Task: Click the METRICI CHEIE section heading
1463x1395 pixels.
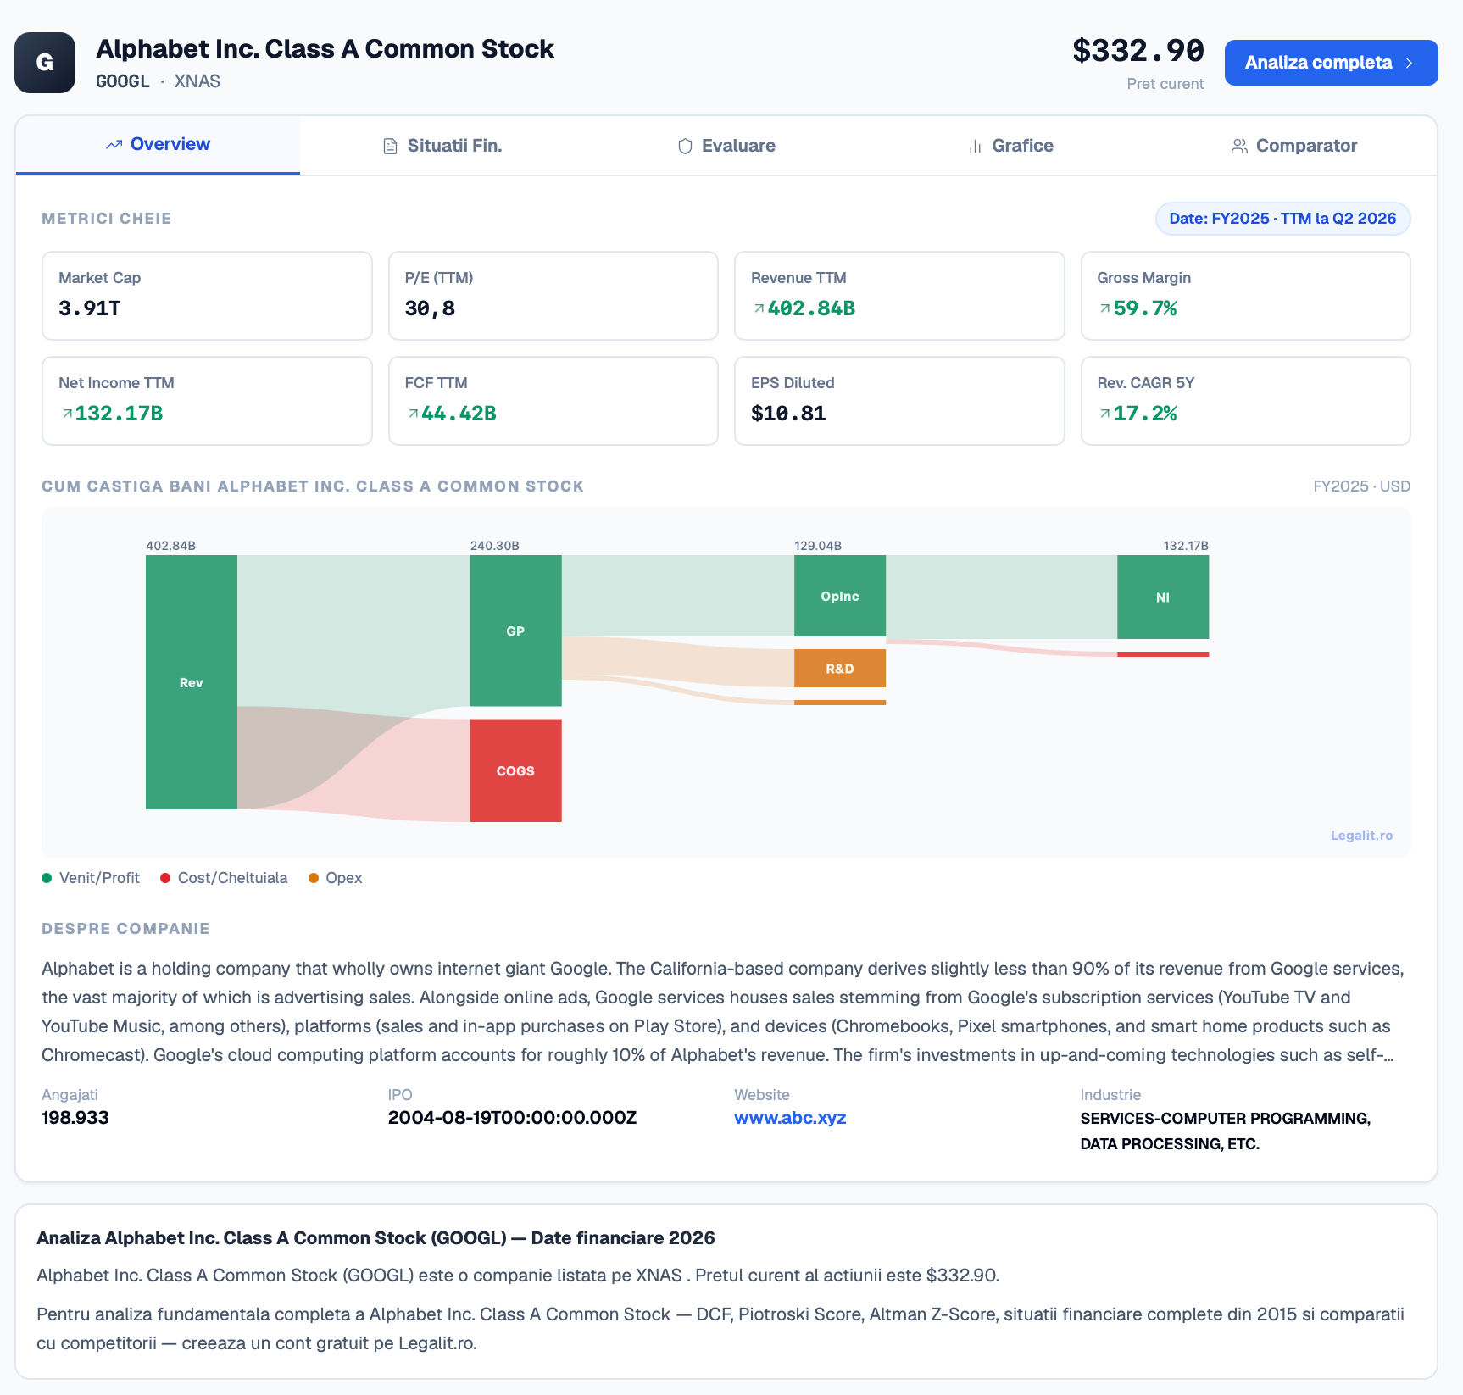Action: (107, 219)
